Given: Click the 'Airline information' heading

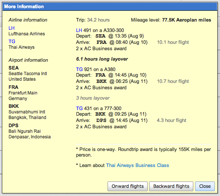Looking at the screenshot, I should 28,20.
